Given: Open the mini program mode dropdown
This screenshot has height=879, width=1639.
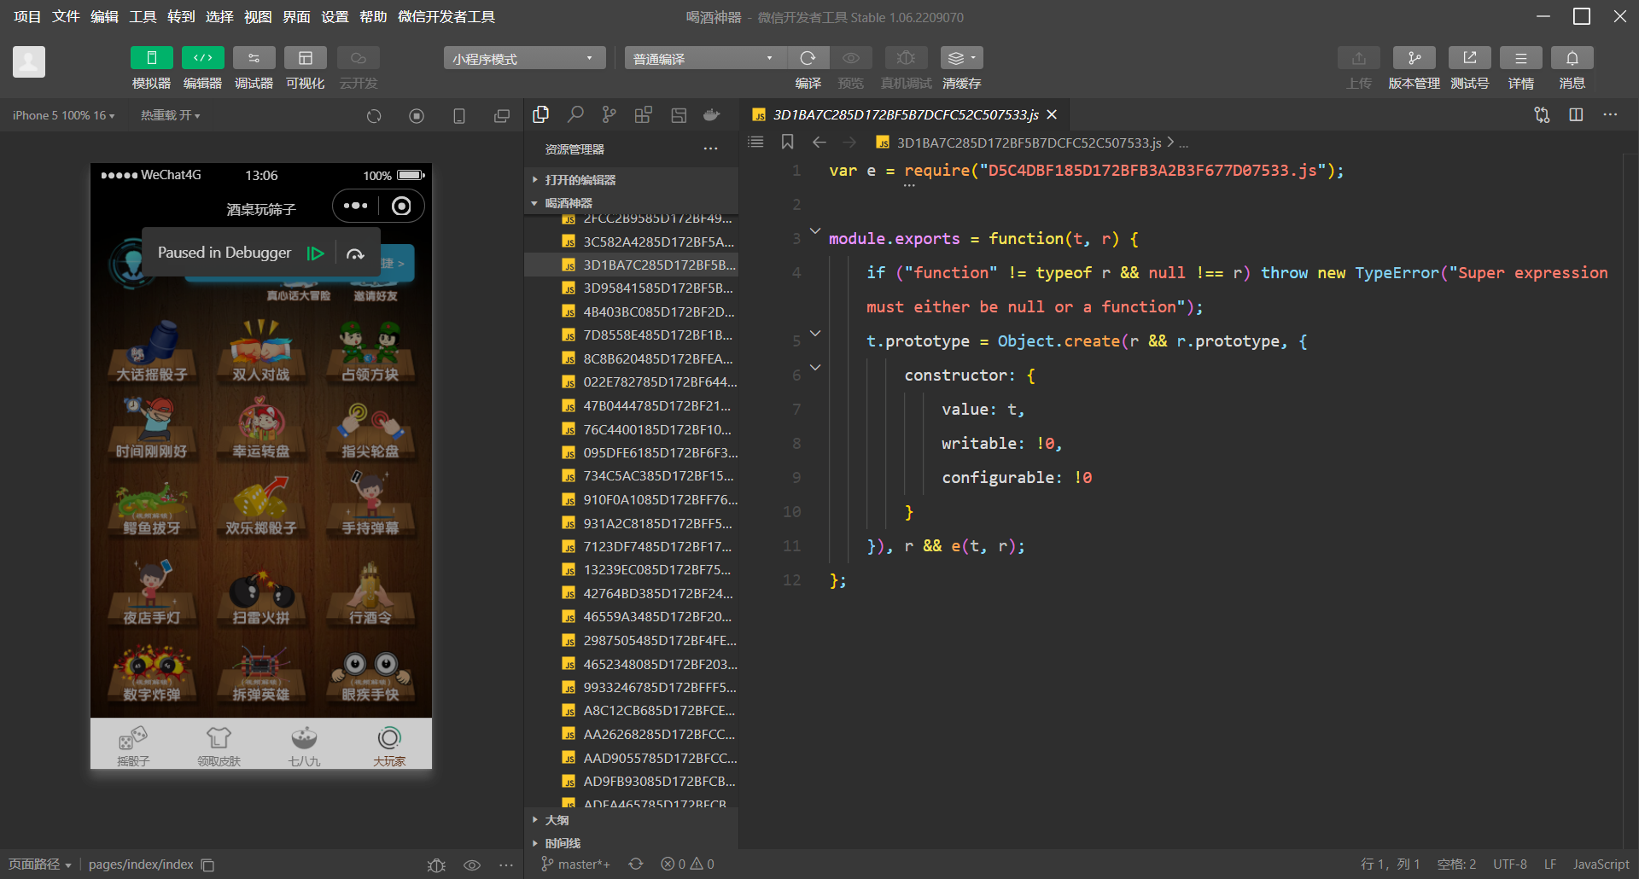Looking at the screenshot, I should pyautogui.click(x=524, y=58).
